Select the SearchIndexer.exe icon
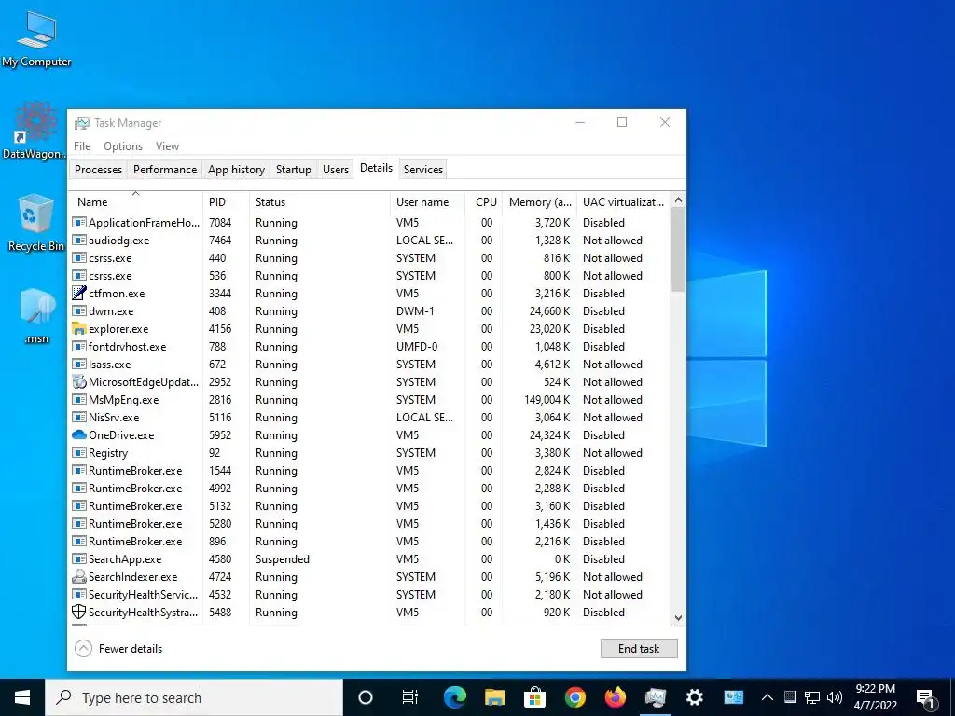 (78, 576)
